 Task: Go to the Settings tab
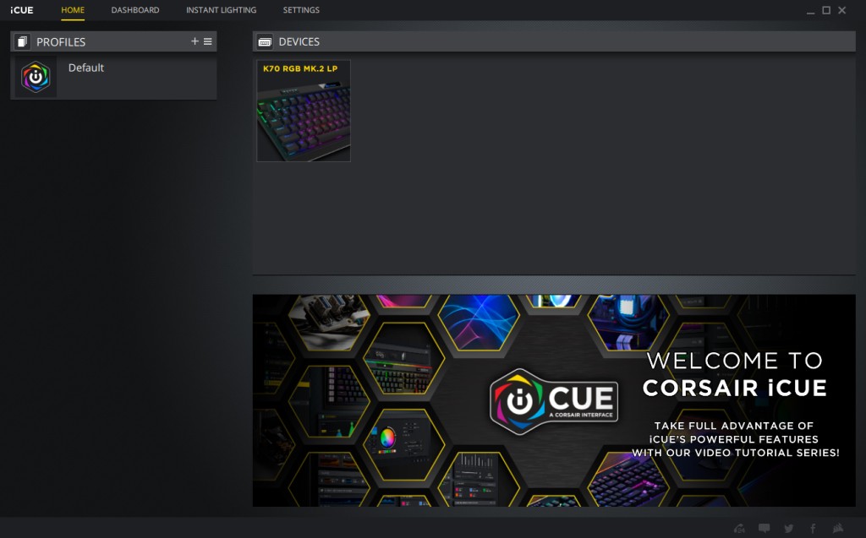pyautogui.click(x=301, y=10)
